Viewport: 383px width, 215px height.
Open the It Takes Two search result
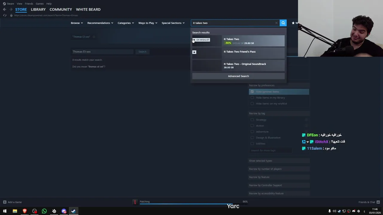pos(238,41)
